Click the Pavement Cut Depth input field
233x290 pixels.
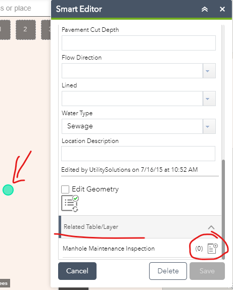(138, 43)
